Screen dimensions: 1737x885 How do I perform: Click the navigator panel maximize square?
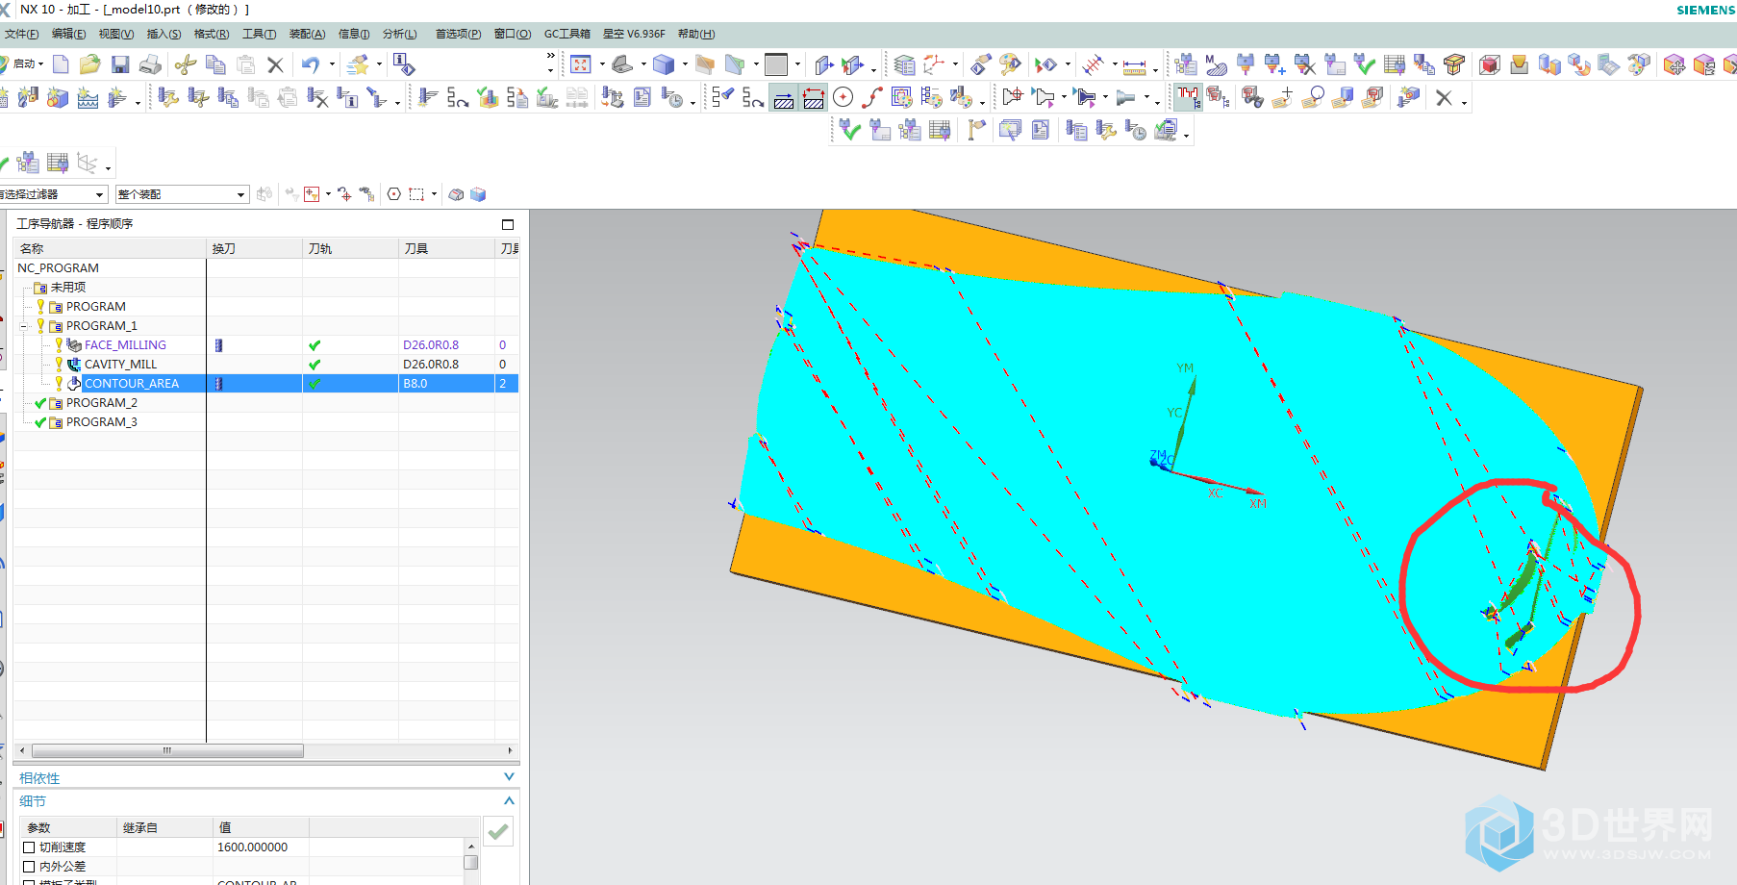click(x=508, y=224)
